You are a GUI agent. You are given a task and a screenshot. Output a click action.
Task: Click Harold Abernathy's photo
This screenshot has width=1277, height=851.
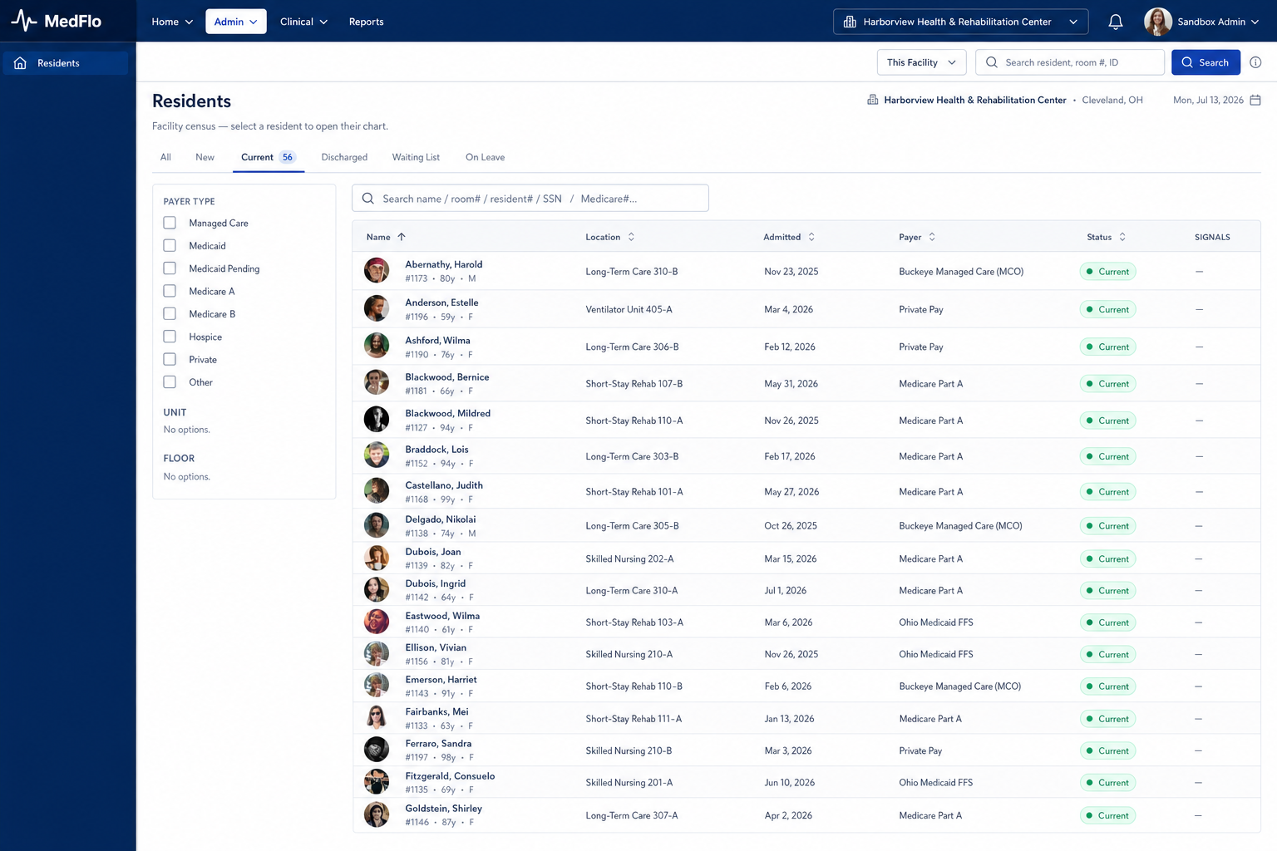click(x=377, y=271)
